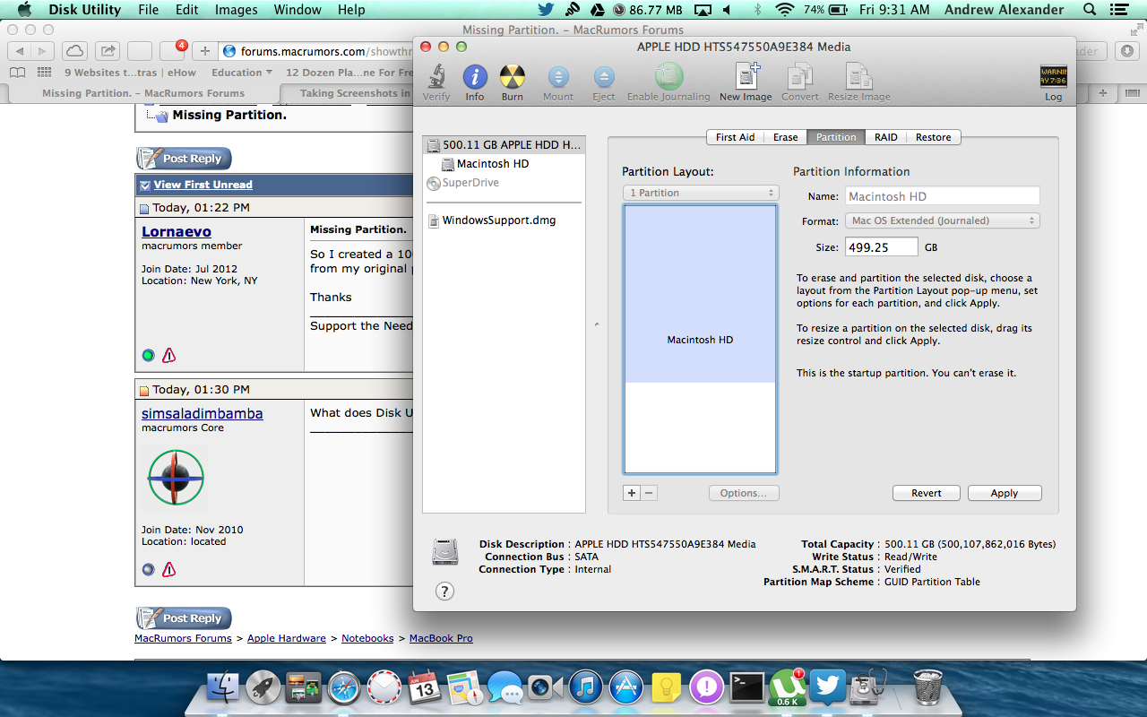Open iTunes from the Dock
Screen dimensions: 1147x717
pyautogui.click(x=585, y=687)
